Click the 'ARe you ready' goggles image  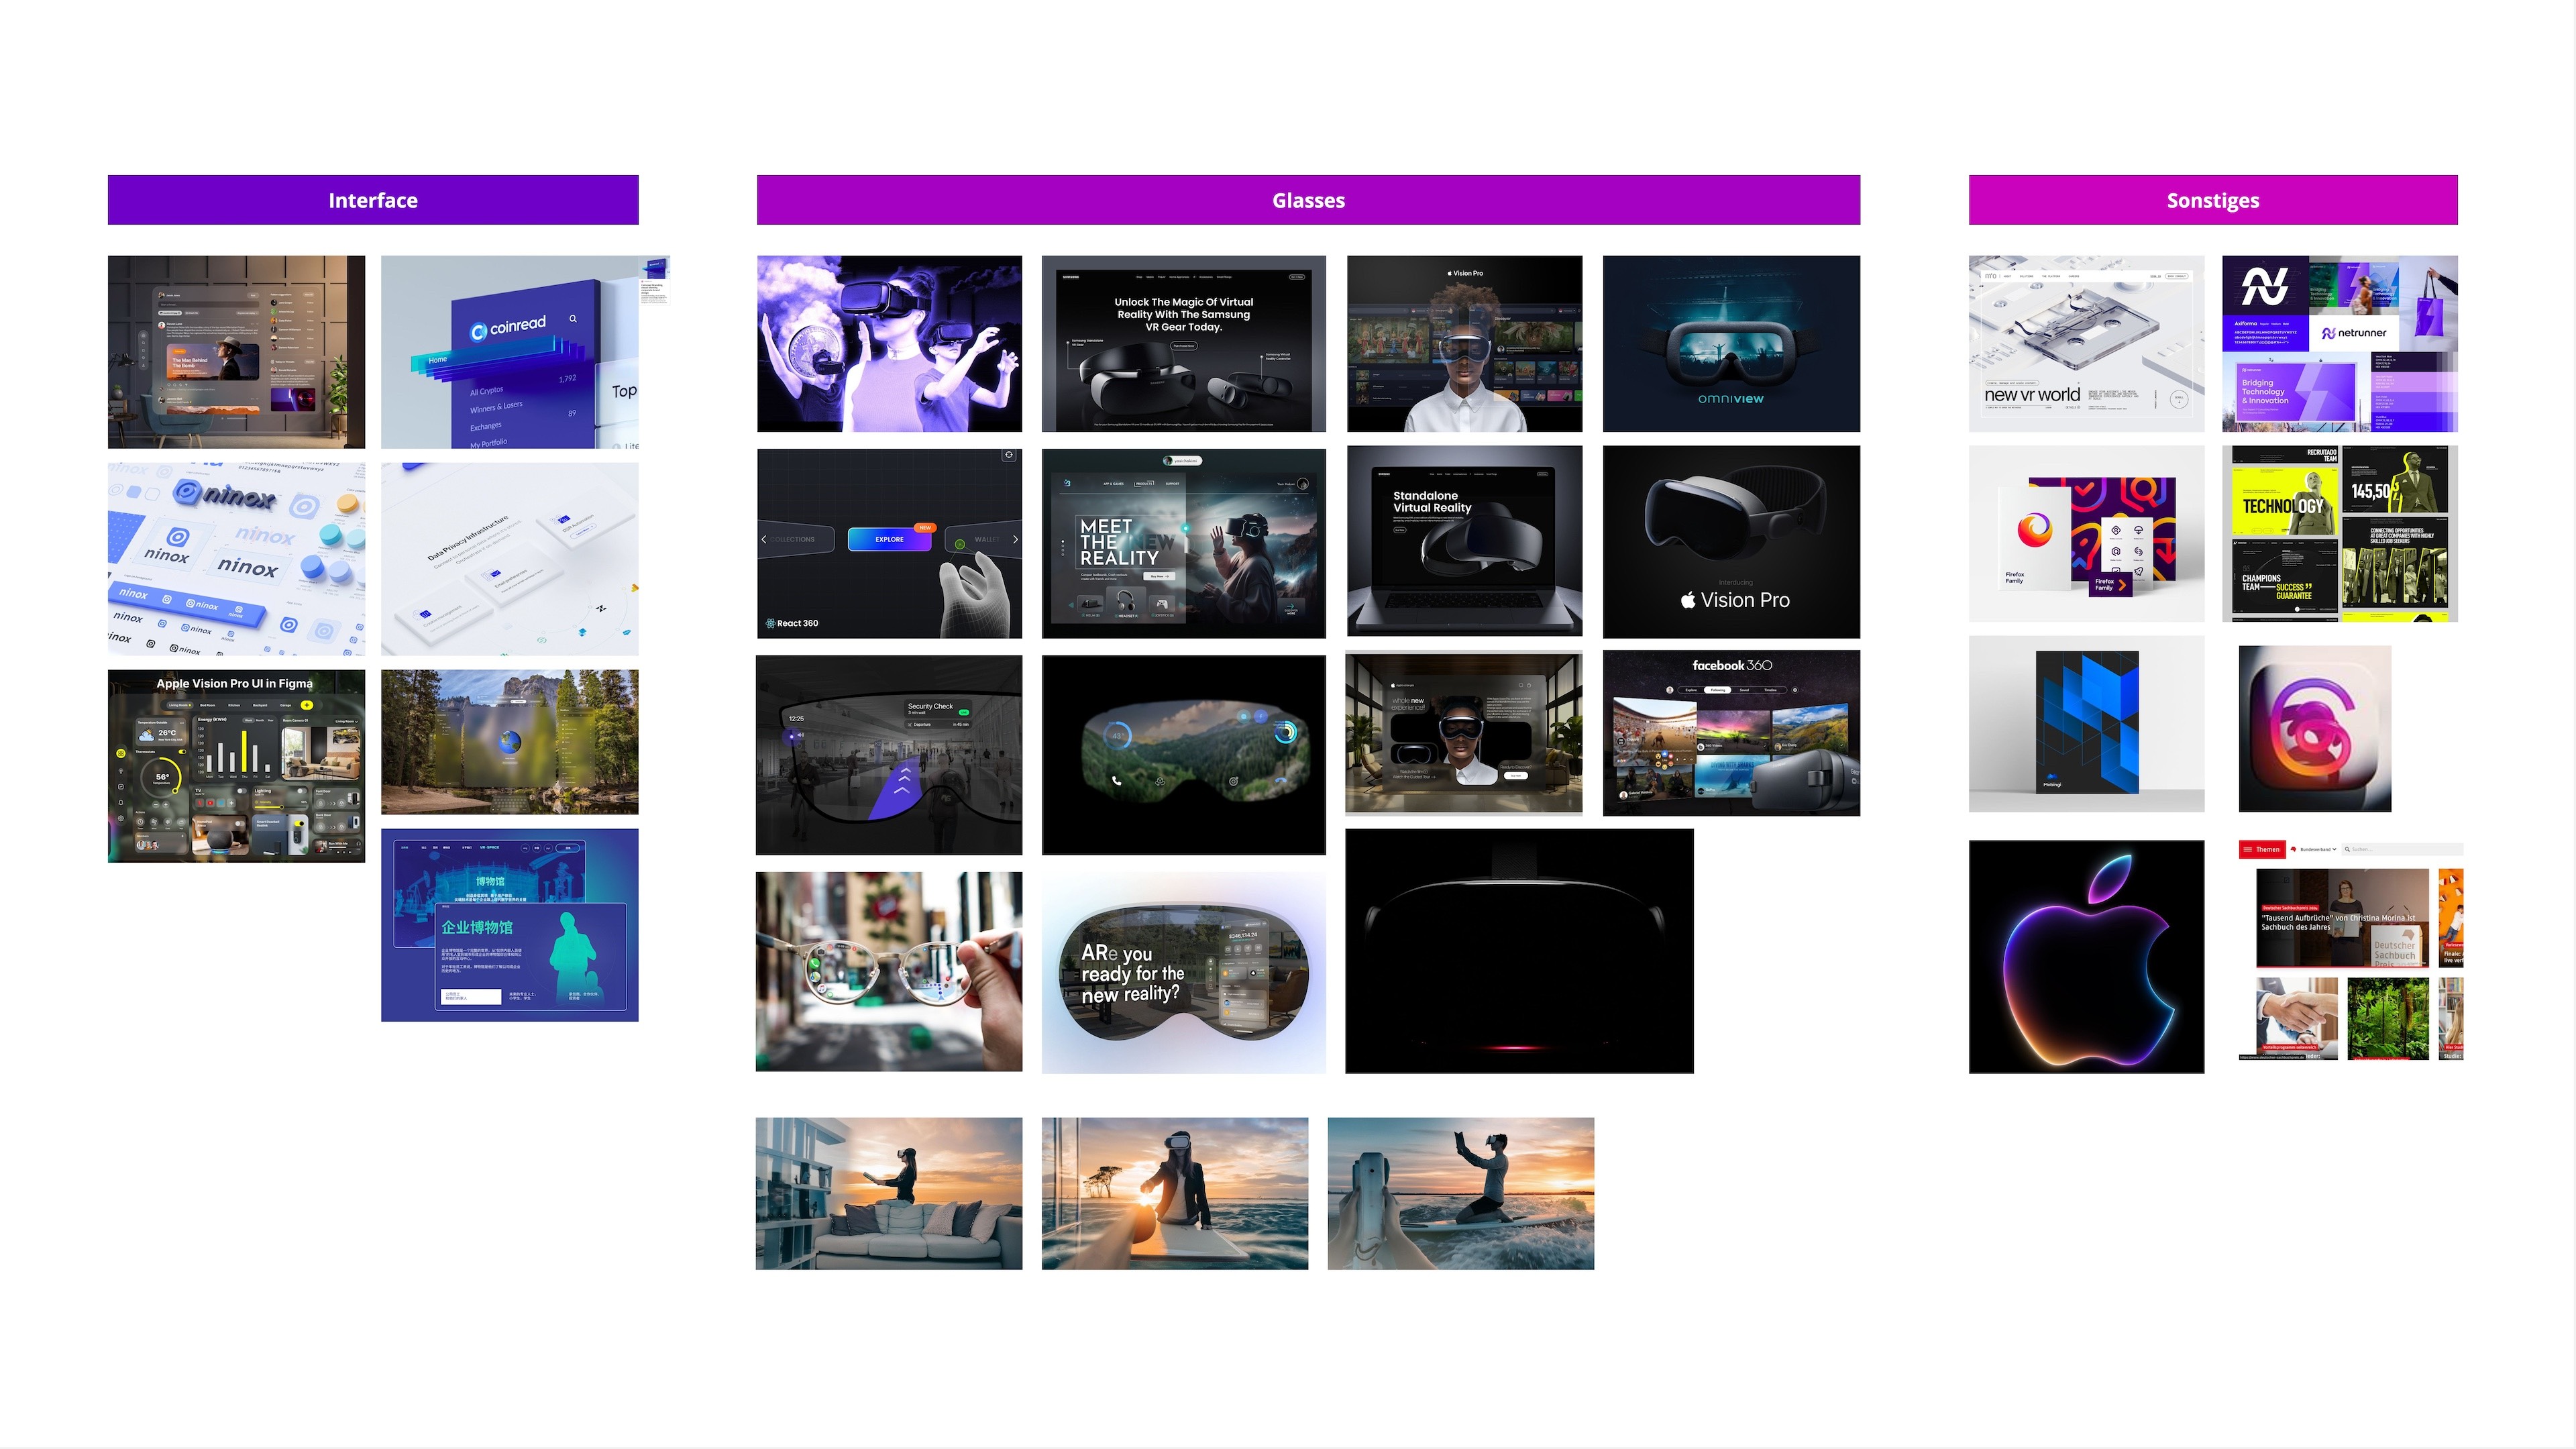[1183, 972]
